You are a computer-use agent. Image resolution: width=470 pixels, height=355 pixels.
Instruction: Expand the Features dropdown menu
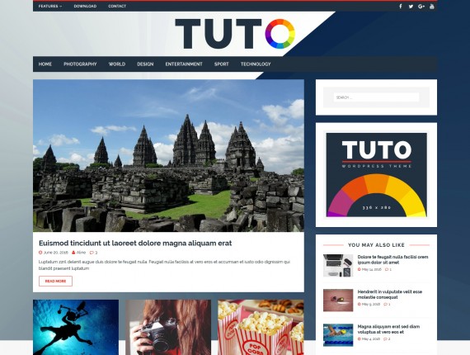tap(50, 7)
